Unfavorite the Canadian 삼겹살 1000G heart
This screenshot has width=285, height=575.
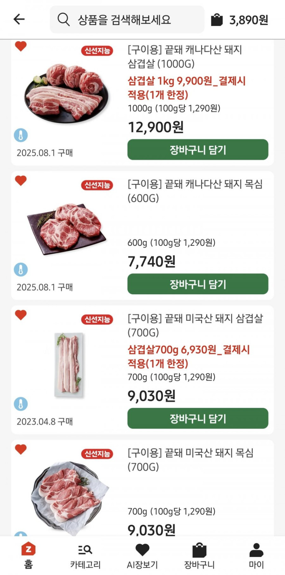coord(21,46)
